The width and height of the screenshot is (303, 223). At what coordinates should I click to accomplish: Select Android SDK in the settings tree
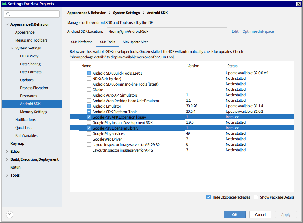click(32, 104)
